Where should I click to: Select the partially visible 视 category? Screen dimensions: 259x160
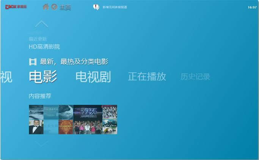pos(6,77)
